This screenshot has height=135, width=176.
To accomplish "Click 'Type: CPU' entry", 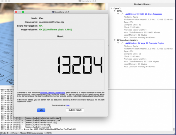I will [128, 22].
